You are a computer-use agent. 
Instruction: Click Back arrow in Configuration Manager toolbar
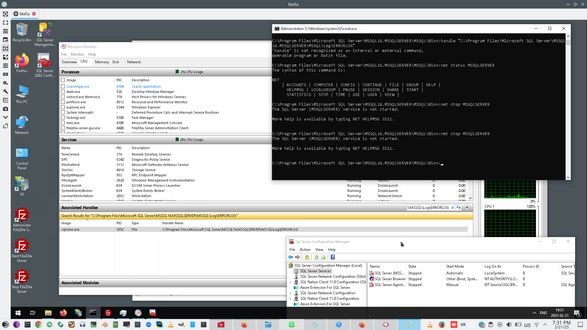tap(290, 257)
